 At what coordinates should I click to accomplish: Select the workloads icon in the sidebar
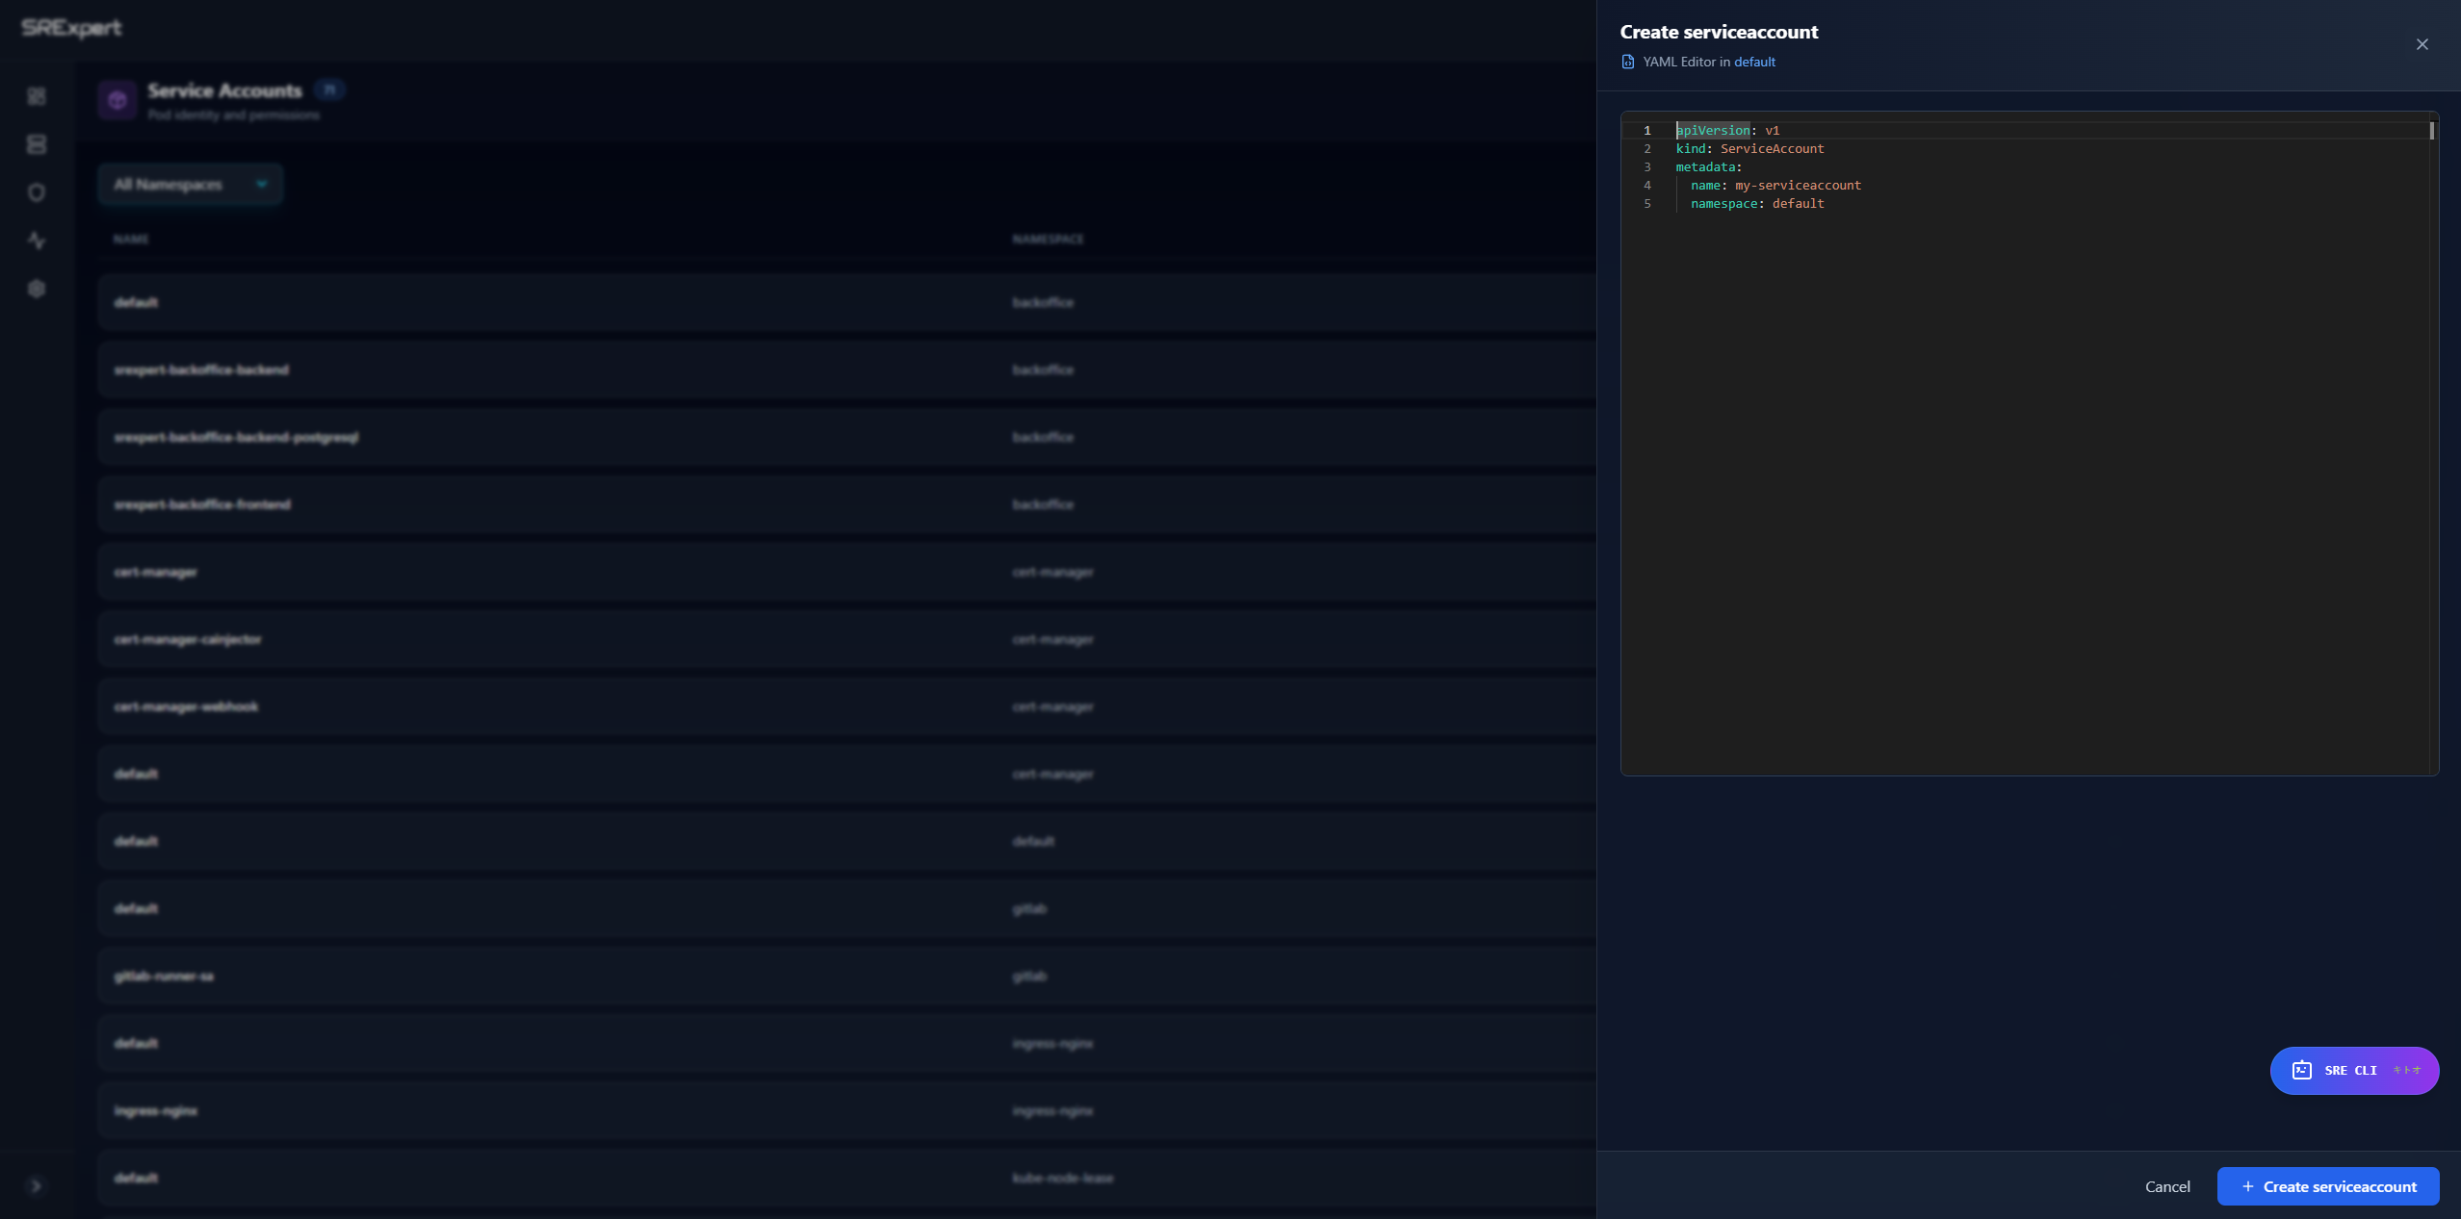(37, 143)
